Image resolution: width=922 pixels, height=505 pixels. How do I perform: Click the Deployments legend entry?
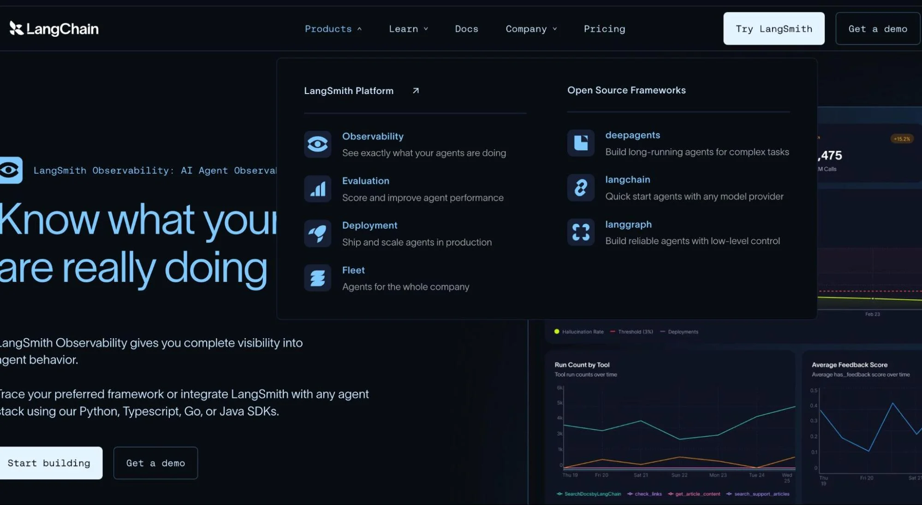coord(679,332)
